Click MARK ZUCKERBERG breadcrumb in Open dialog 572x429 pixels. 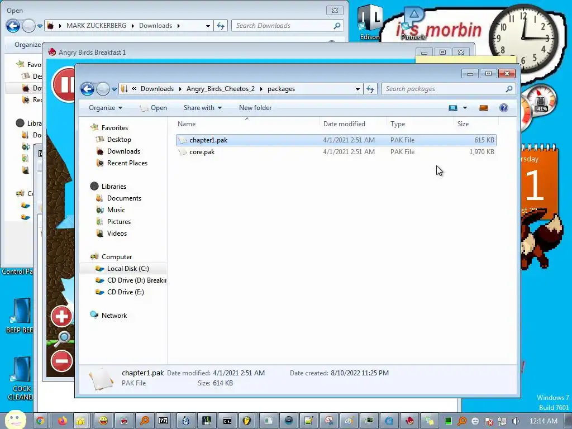pos(96,26)
